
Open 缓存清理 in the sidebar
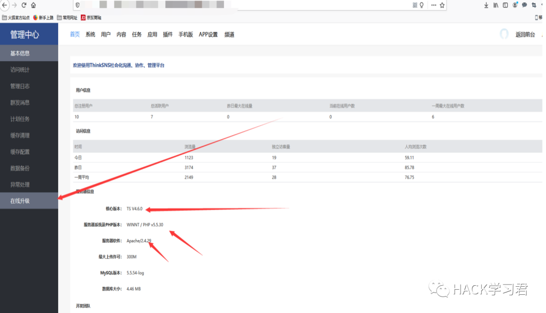[29, 135]
